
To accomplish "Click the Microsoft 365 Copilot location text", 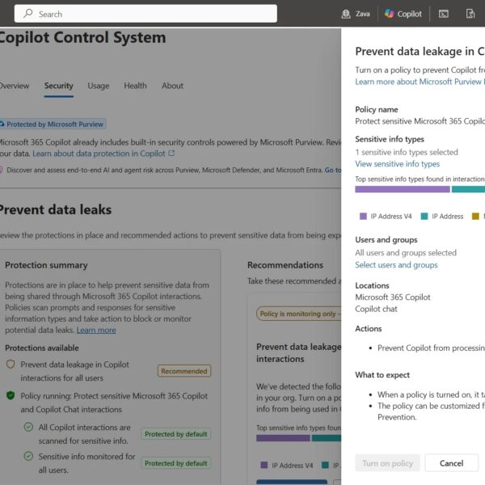I will 393,297.
